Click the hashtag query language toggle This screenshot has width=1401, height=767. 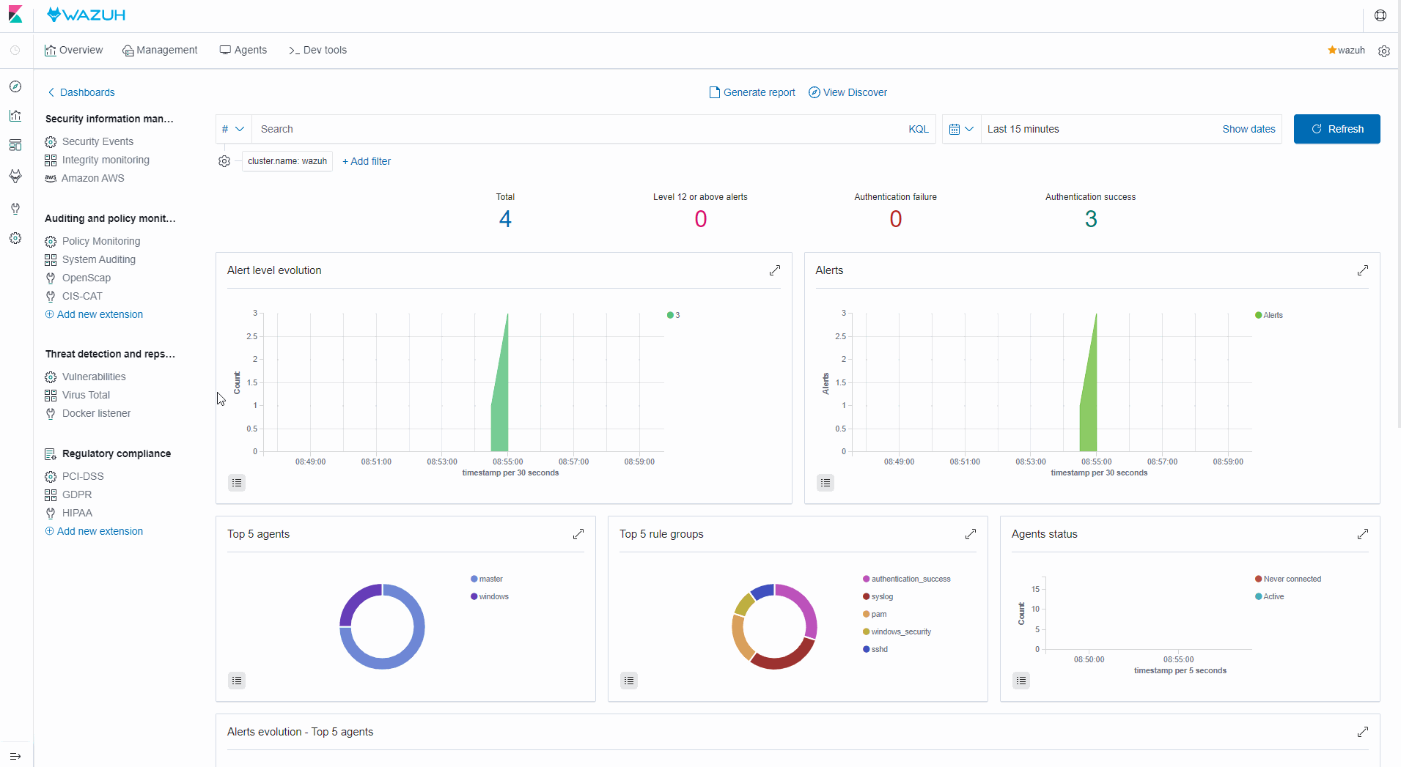click(x=232, y=129)
